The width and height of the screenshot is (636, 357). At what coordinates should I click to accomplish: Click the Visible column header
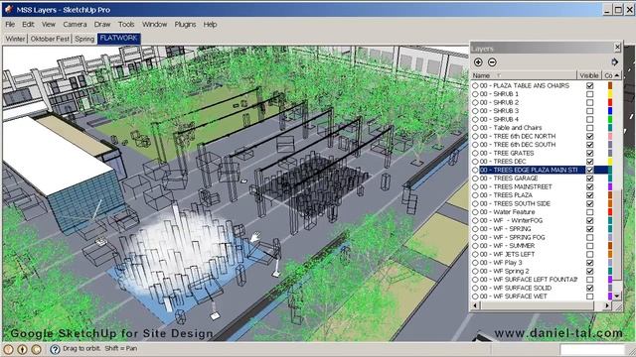[589, 75]
